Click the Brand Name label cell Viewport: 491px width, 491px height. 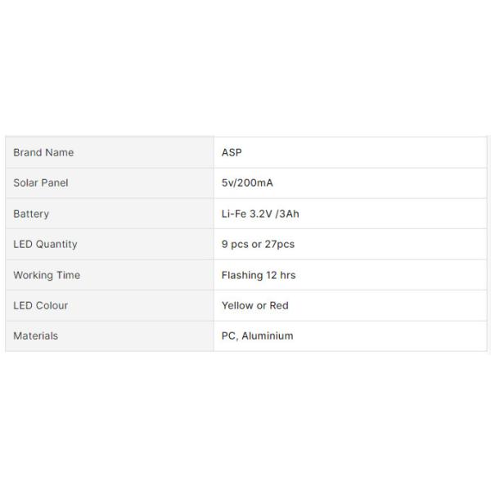[43, 152]
